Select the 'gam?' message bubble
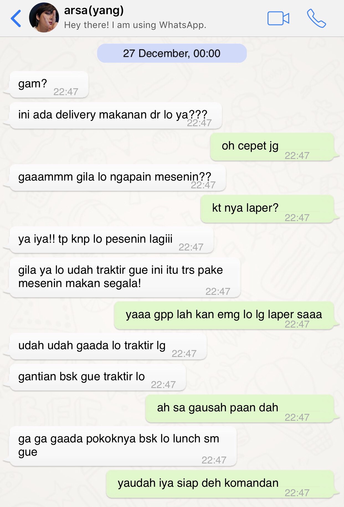Viewport: 344px width, 507px height. coord(49,85)
